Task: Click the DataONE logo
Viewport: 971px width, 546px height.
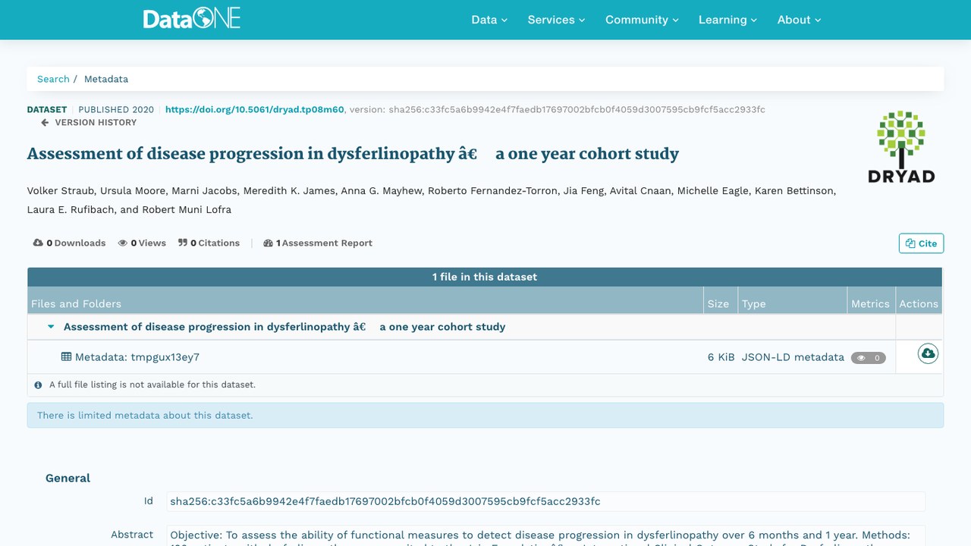Action: (x=192, y=19)
